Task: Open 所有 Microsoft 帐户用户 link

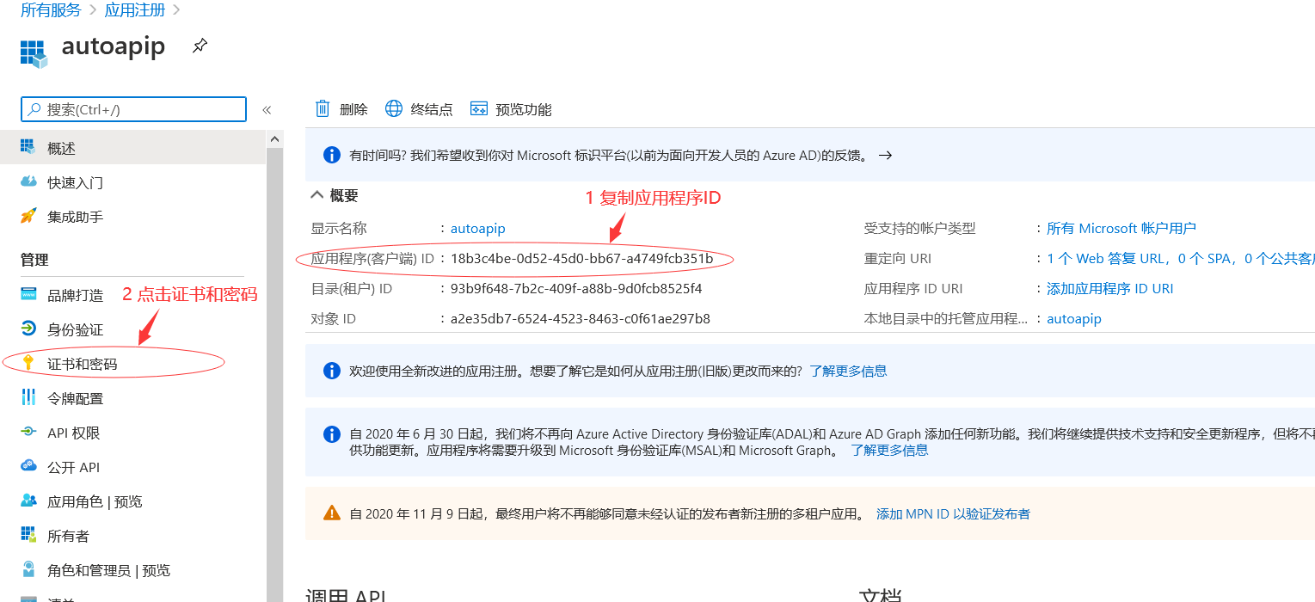Action: tap(1121, 228)
